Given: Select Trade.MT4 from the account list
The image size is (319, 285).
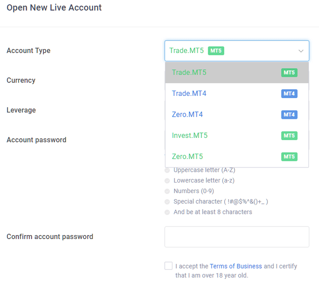Looking at the screenshot, I should 237,94.
